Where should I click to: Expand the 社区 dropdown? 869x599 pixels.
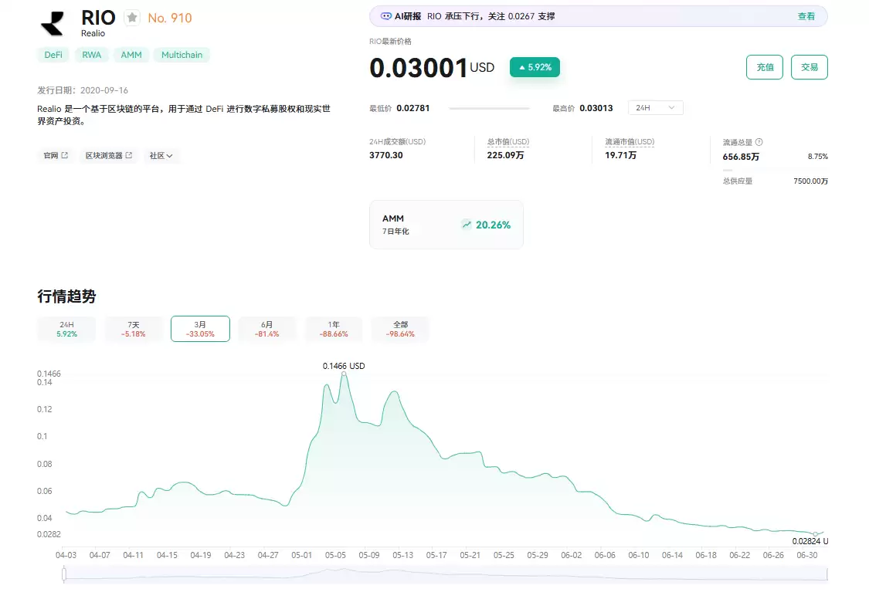pyautogui.click(x=161, y=156)
